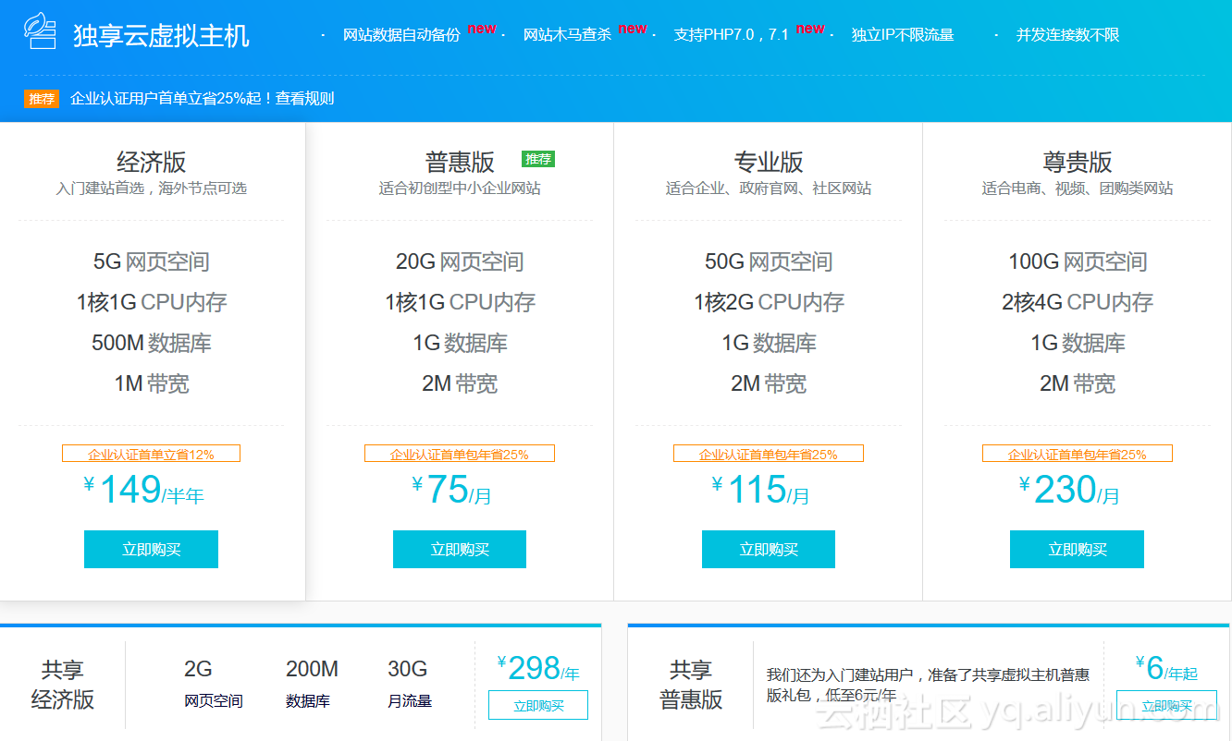Buy the 尊贵版 plan at ¥230

[x=1077, y=549]
